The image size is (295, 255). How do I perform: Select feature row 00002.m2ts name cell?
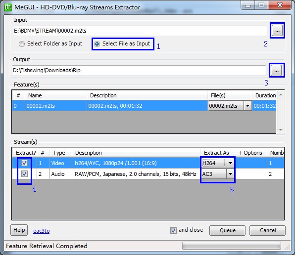click(x=56, y=106)
